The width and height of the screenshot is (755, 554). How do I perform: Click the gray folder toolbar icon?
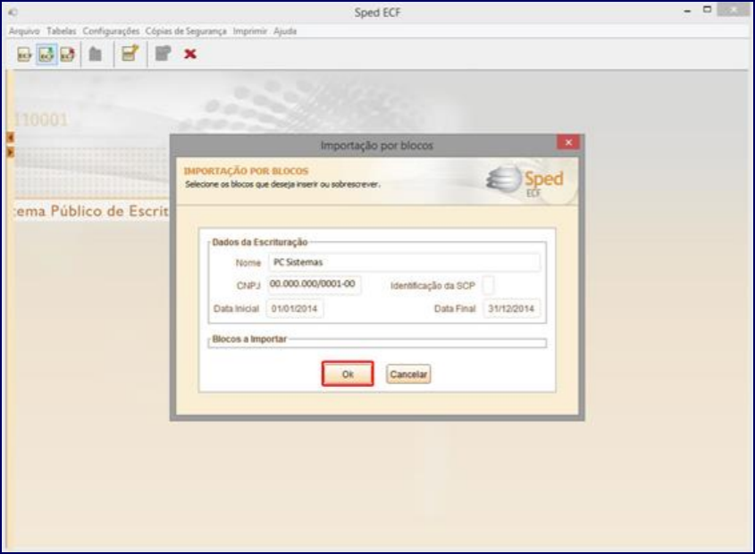pos(96,54)
